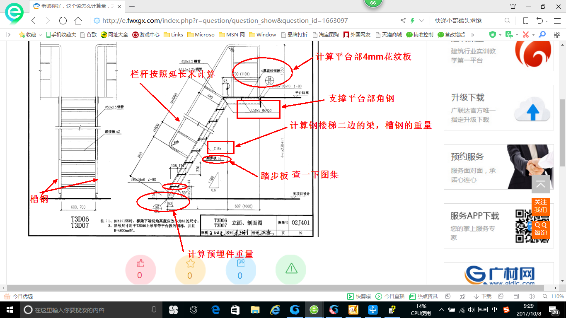The width and height of the screenshot is (566, 318).
Task: Open the 收藏 favorites button
Action: (x=27, y=35)
